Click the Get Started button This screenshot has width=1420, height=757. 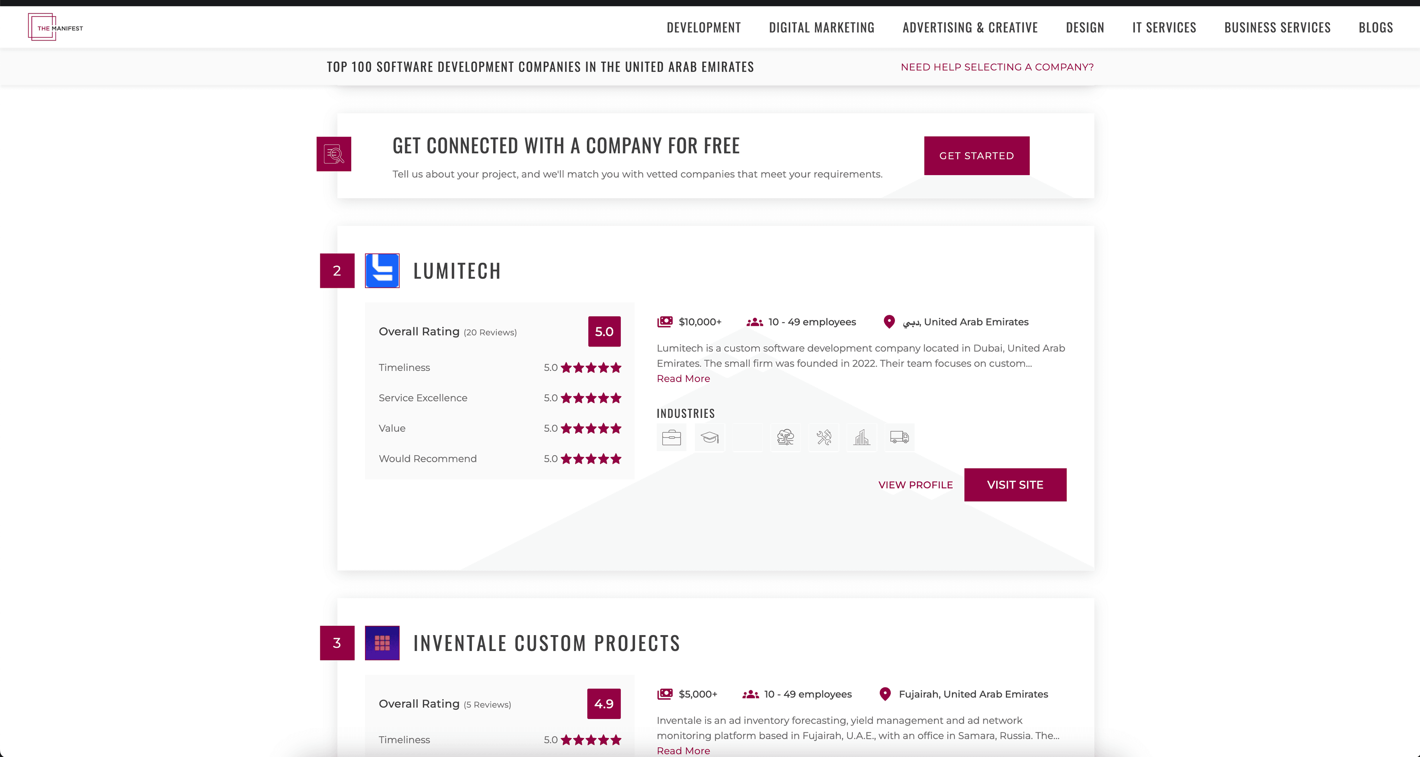pos(976,155)
